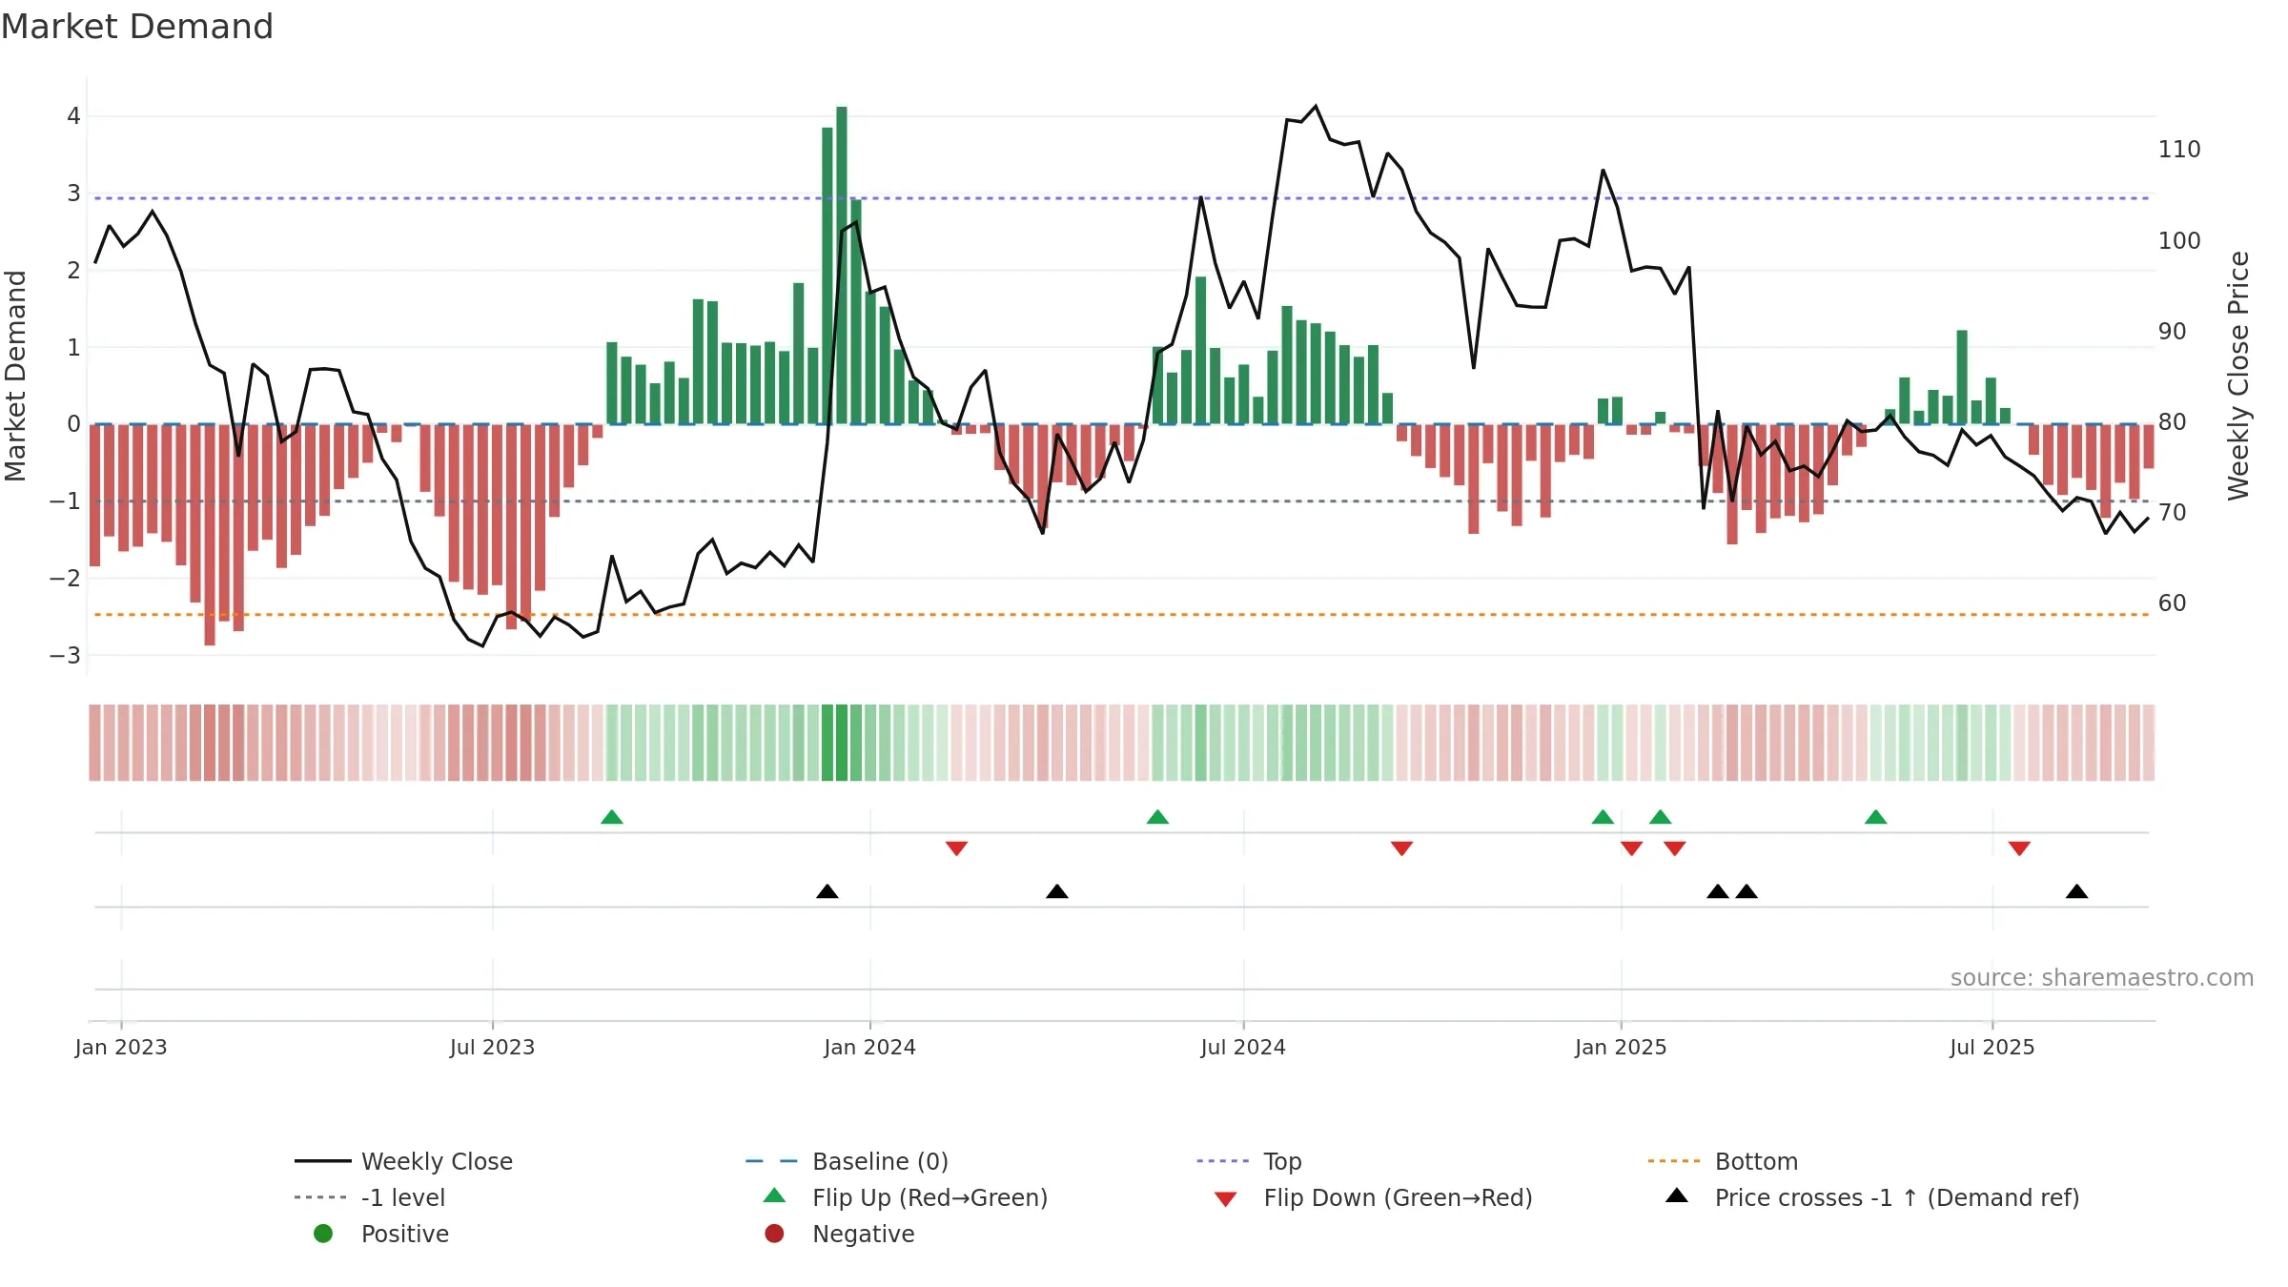Click green flip-up marker near May 2024
2288x1287 pixels.
click(x=1157, y=817)
